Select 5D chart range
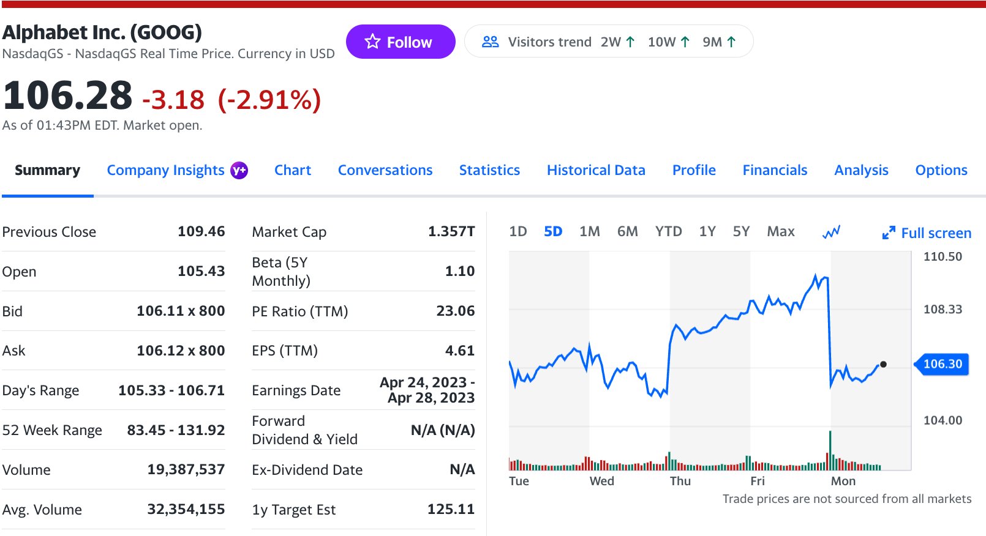The height and width of the screenshot is (536, 986). [553, 231]
